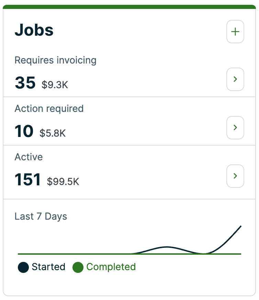Click the dark Started legend dot
This screenshot has width=259, height=300.
point(23,267)
